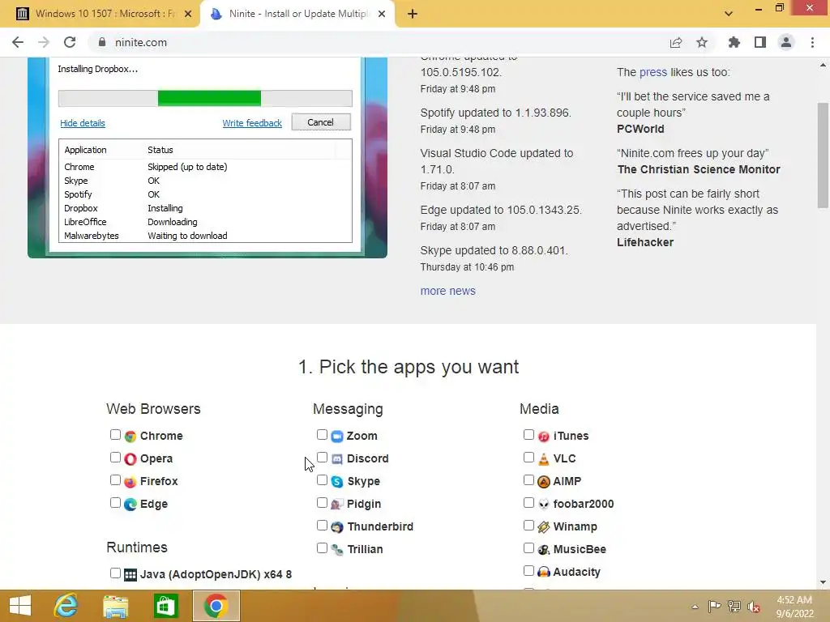Click the Skype app icon in Messaging
The width and height of the screenshot is (830, 622).
(337, 482)
